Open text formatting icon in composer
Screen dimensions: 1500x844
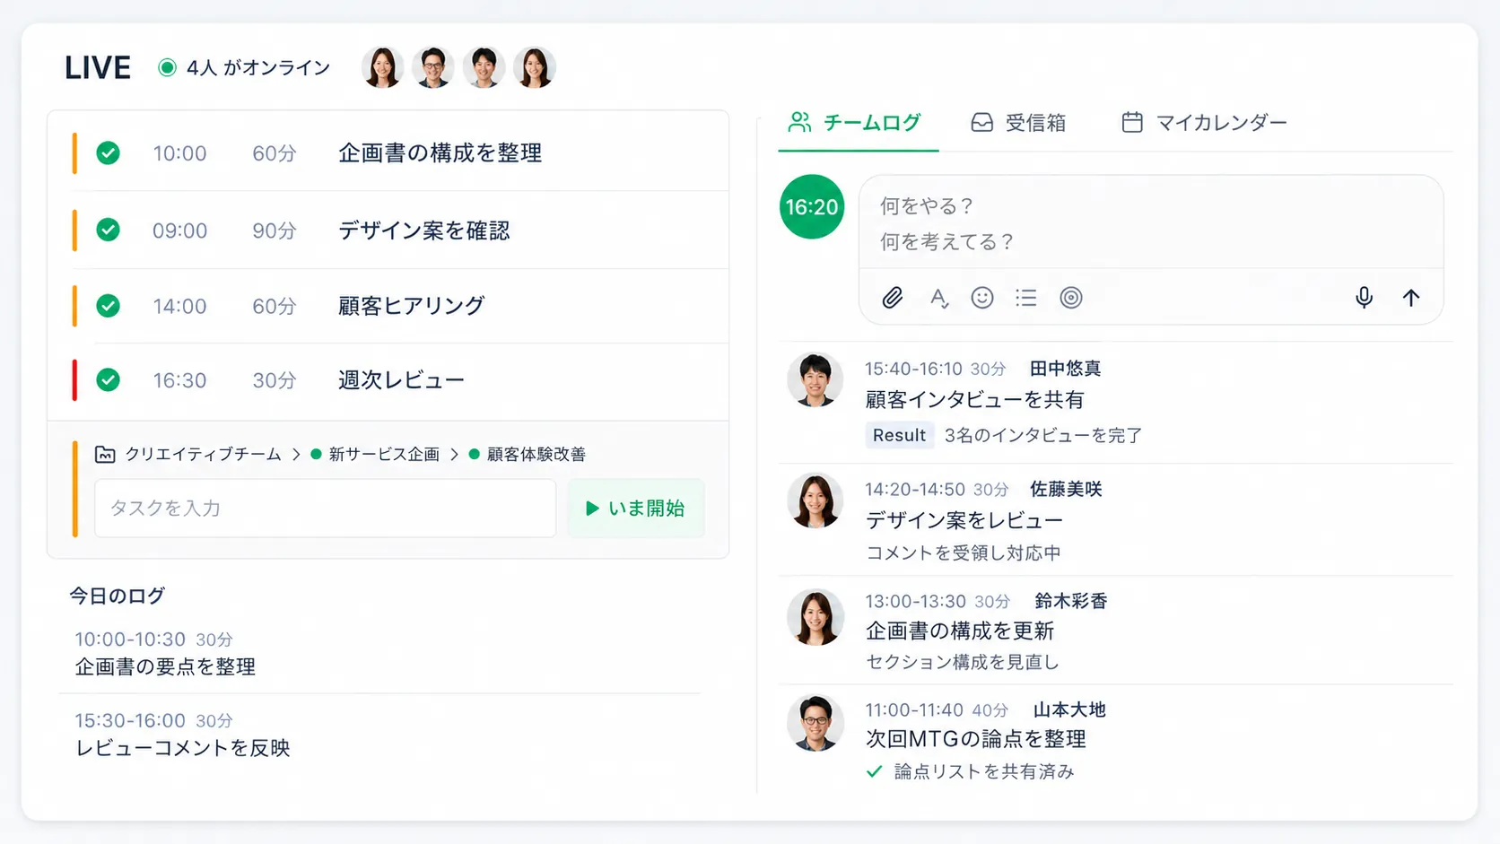tap(938, 298)
